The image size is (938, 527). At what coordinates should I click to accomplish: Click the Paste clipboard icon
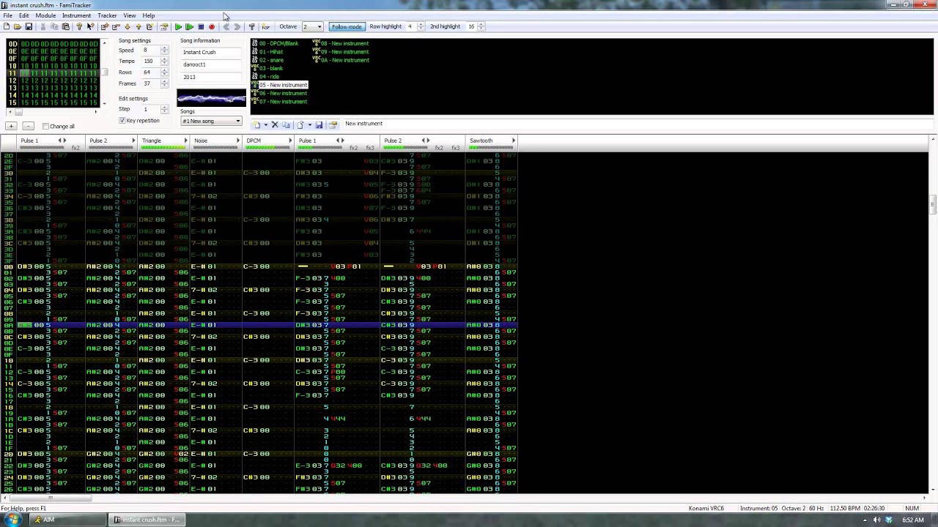(x=65, y=26)
